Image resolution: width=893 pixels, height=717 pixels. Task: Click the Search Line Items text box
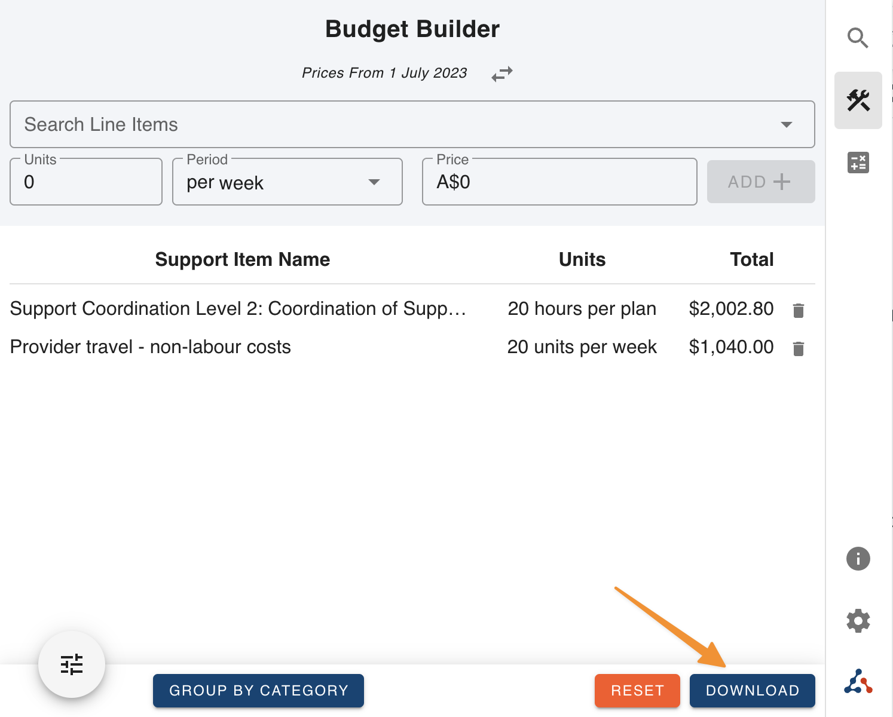[389, 124]
